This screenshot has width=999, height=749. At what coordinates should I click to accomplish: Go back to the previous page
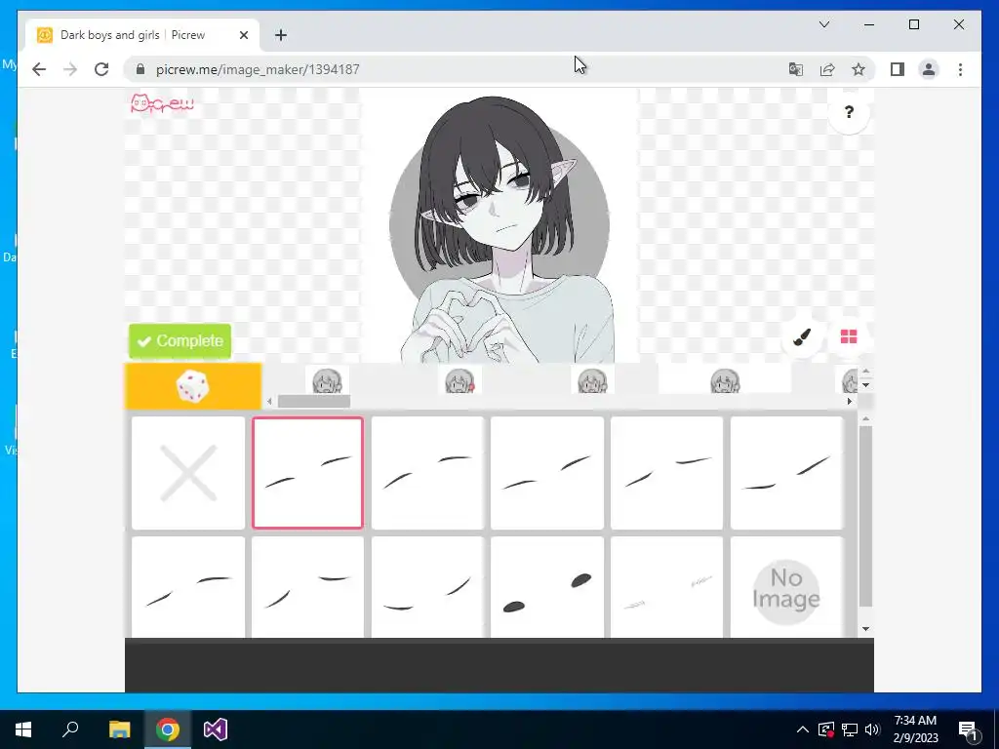(39, 69)
